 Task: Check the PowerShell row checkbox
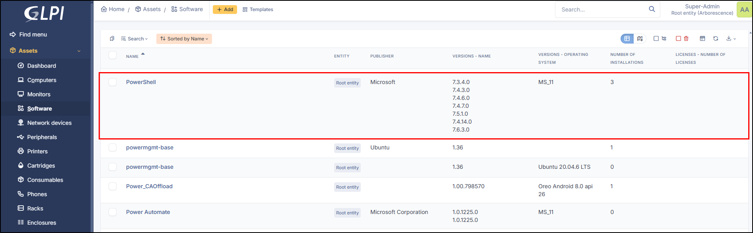pyautogui.click(x=113, y=82)
